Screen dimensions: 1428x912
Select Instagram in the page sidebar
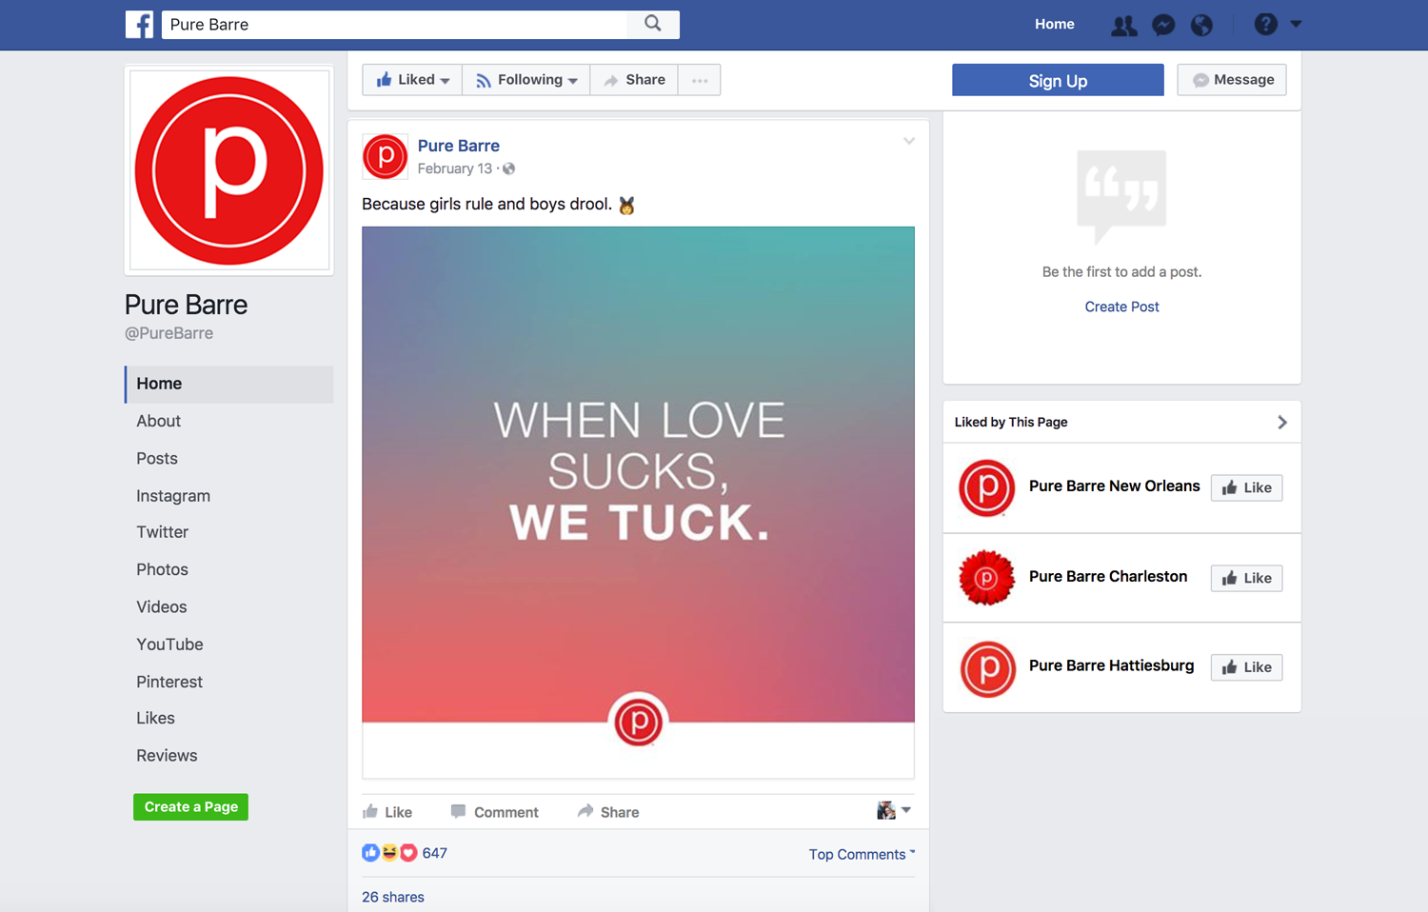(173, 496)
